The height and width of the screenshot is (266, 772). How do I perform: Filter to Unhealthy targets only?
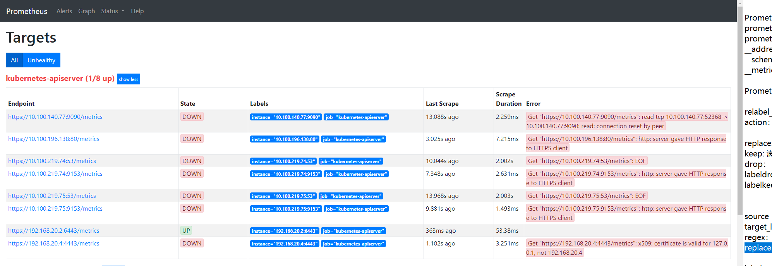click(41, 60)
